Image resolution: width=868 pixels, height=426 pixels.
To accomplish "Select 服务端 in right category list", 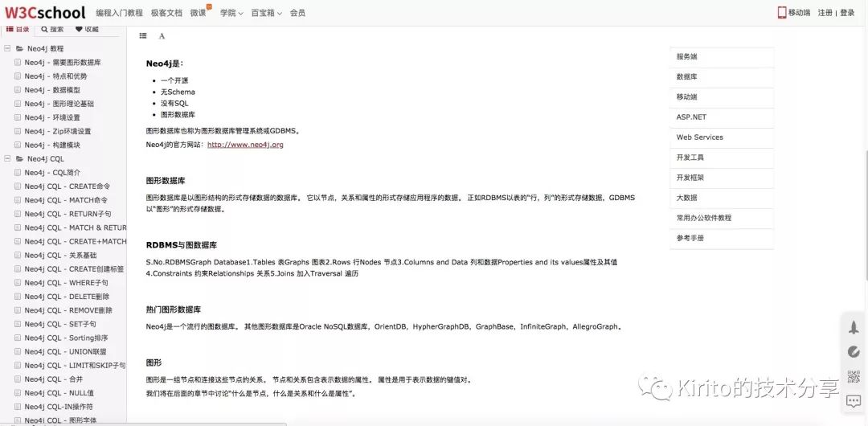I will [x=721, y=57].
